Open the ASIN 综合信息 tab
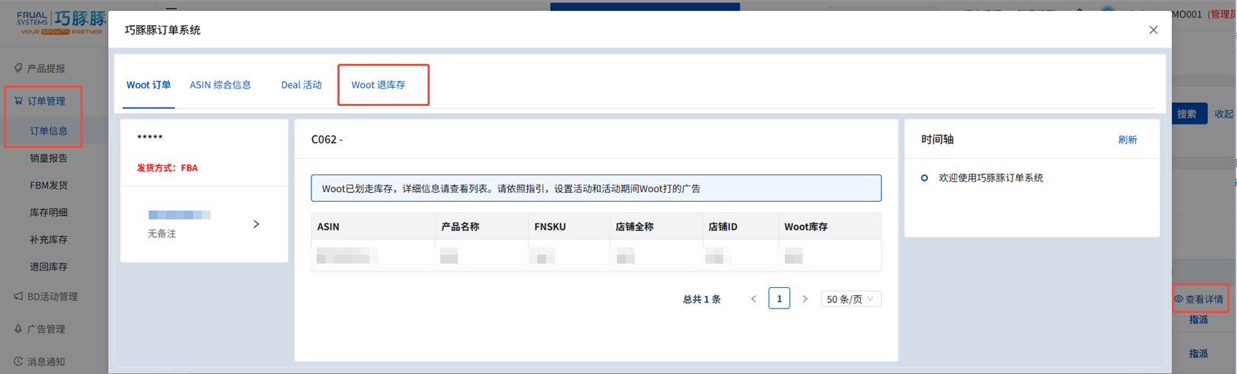 tap(220, 85)
